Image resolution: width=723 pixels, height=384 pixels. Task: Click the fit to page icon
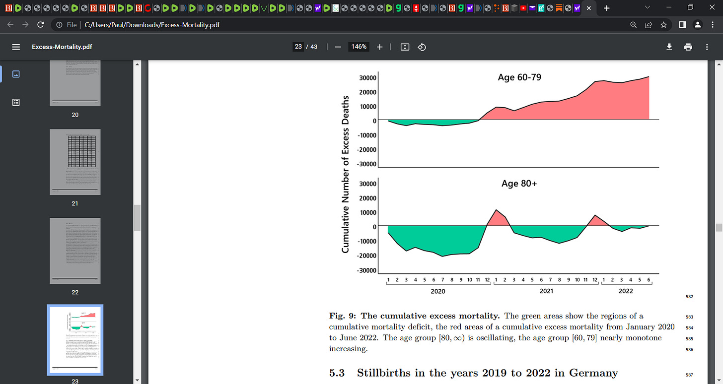tap(405, 47)
